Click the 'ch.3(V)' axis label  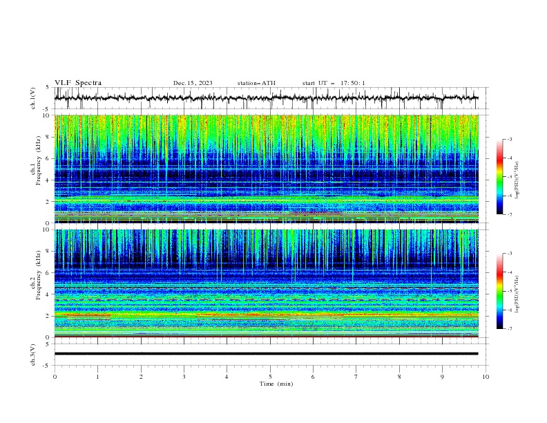click(33, 355)
